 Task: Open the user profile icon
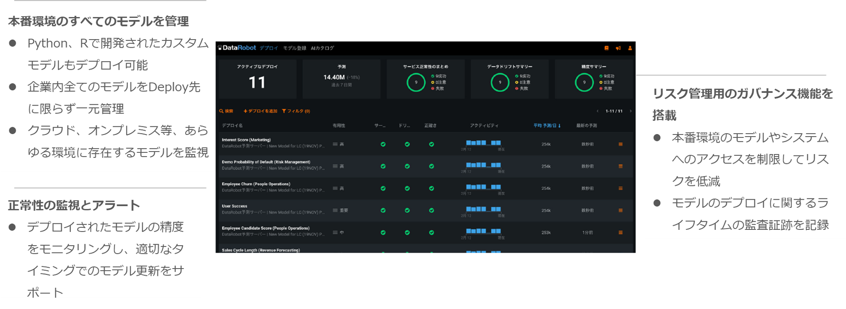click(x=630, y=48)
